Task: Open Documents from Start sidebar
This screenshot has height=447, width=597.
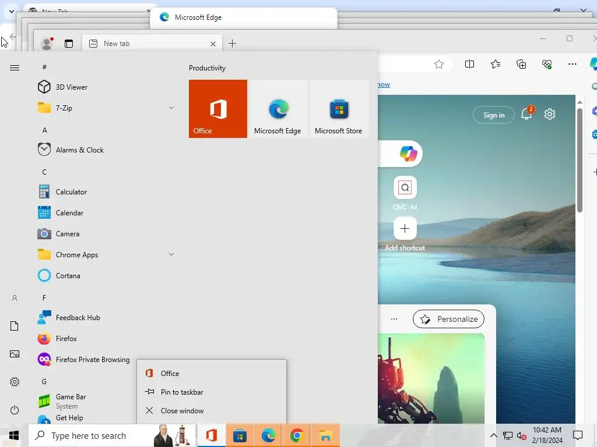Action: 15,326
